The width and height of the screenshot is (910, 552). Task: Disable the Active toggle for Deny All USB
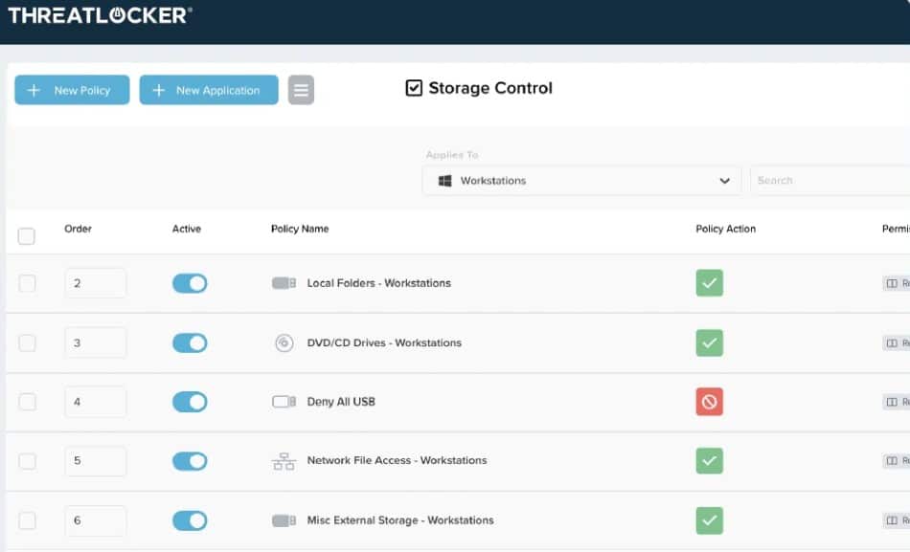coord(189,402)
